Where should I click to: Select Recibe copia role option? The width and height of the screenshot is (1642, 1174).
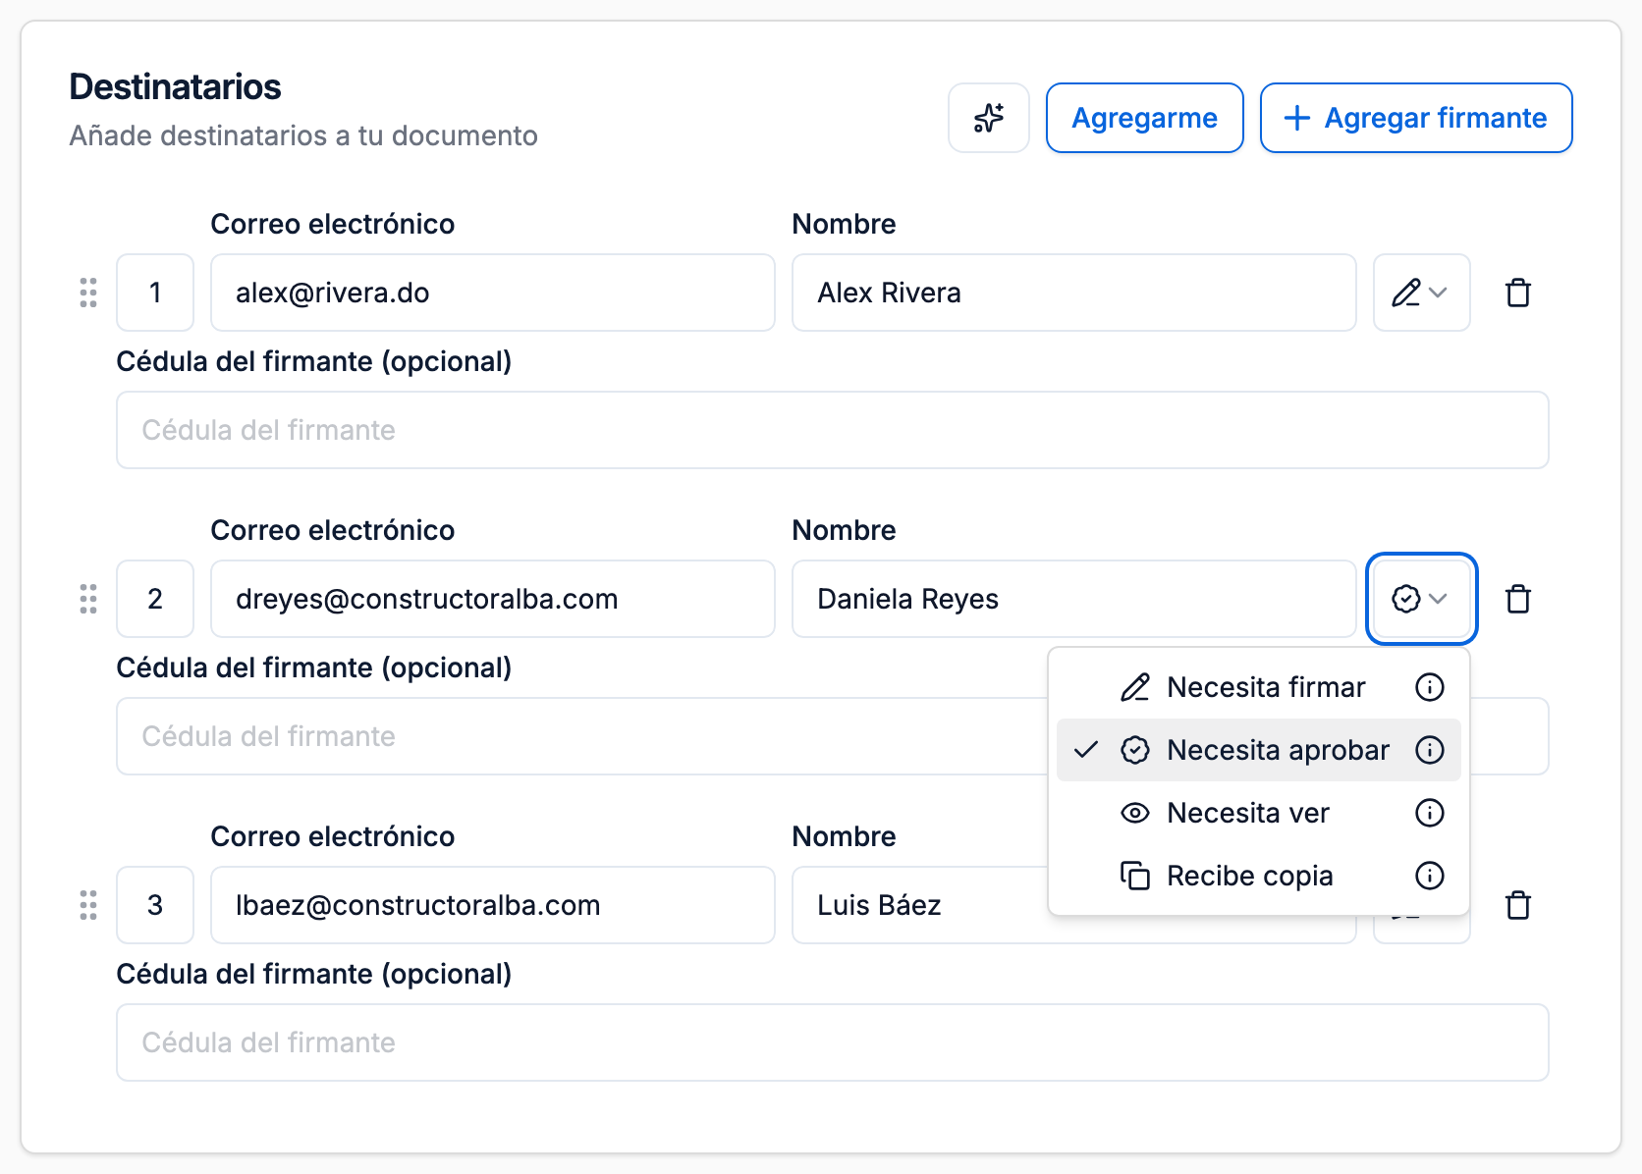point(1258,876)
